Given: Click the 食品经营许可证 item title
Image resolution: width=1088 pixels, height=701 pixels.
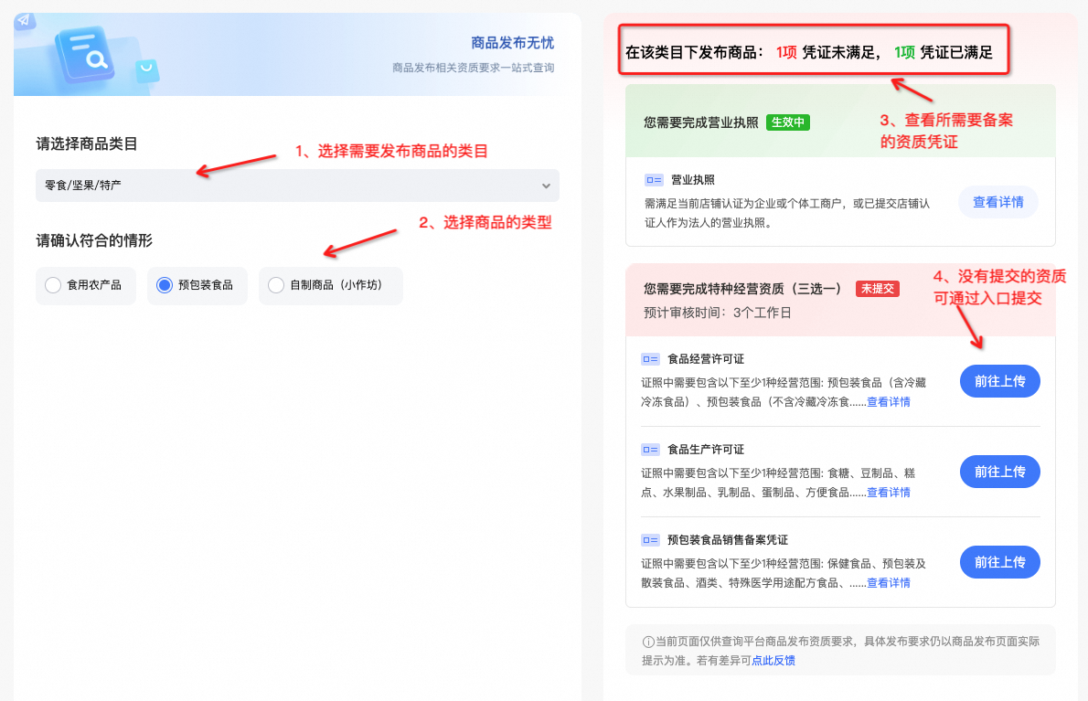Looking at the screenshot, I should point(706,359).
